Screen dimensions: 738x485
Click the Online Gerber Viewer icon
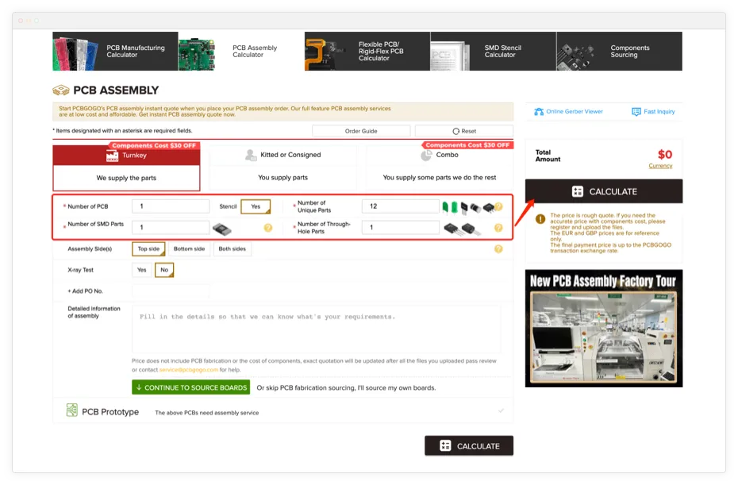[x=539, y=112]
